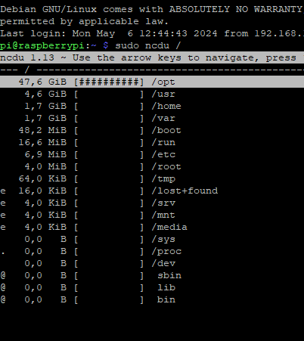This screenshot has height=341, width=304.
Task: Click the 16,0 KiB size value
Action: [x=42, y=191]
